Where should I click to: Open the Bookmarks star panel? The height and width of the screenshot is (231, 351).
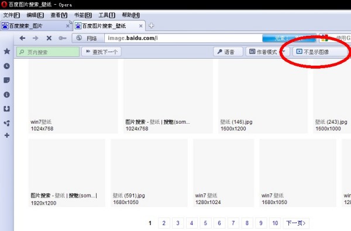tap(7, 51)
